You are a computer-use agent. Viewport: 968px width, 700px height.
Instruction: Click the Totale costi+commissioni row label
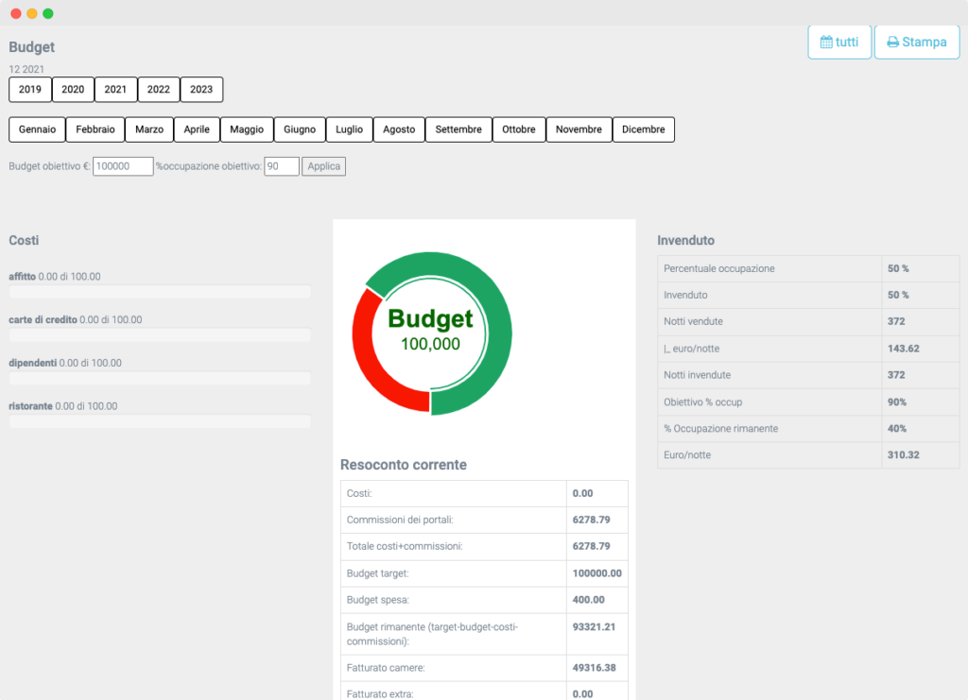tap(405, 547)
